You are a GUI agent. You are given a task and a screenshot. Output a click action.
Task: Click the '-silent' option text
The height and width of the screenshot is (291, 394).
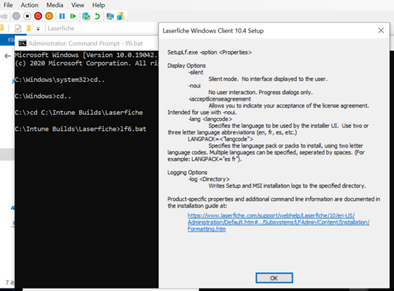point(196,73)
